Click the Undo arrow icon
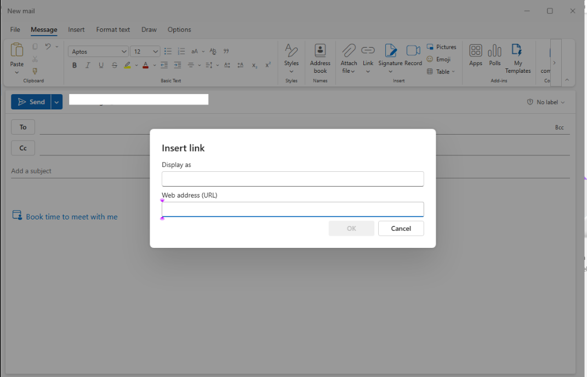 click(x=48, y=47)
